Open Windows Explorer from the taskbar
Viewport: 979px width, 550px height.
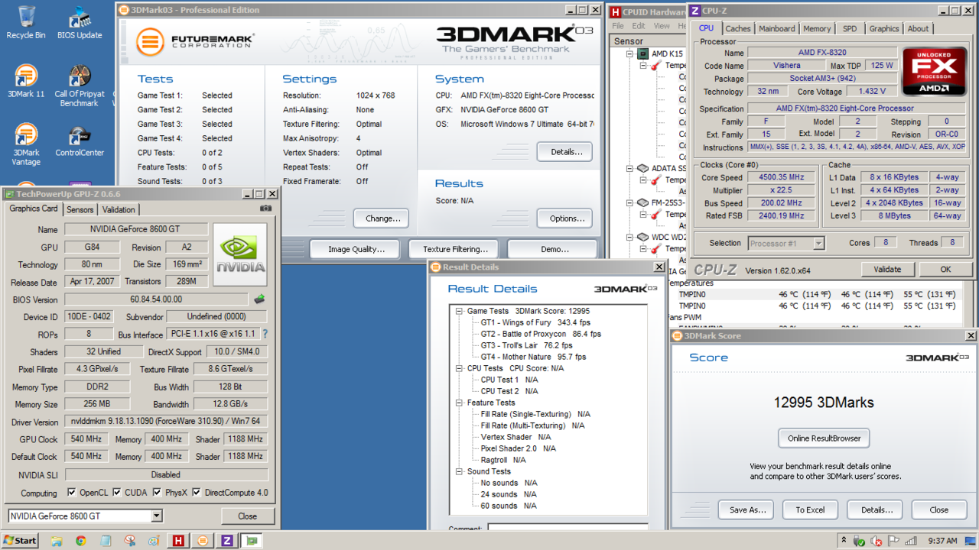point(56,540)
